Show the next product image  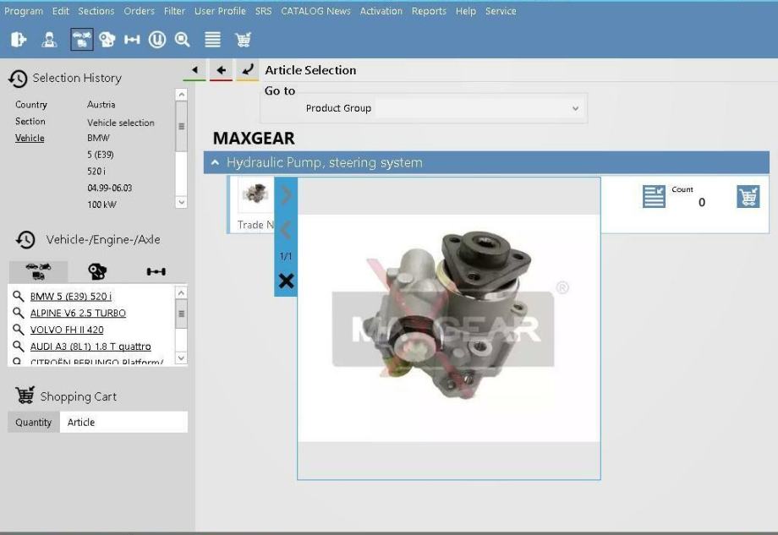(x=286, y=195)
